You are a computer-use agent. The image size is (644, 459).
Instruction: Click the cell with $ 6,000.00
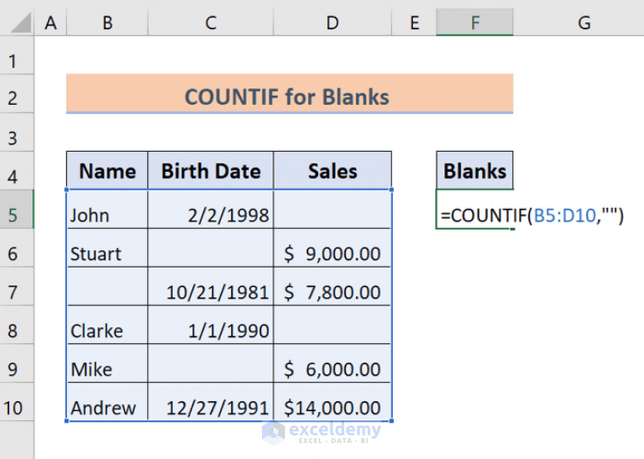[x=332, y=363]
